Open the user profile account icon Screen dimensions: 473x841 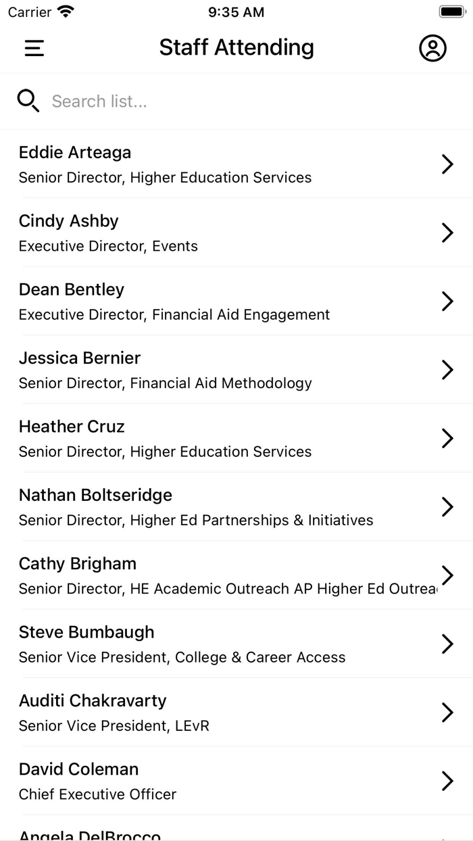432,48
